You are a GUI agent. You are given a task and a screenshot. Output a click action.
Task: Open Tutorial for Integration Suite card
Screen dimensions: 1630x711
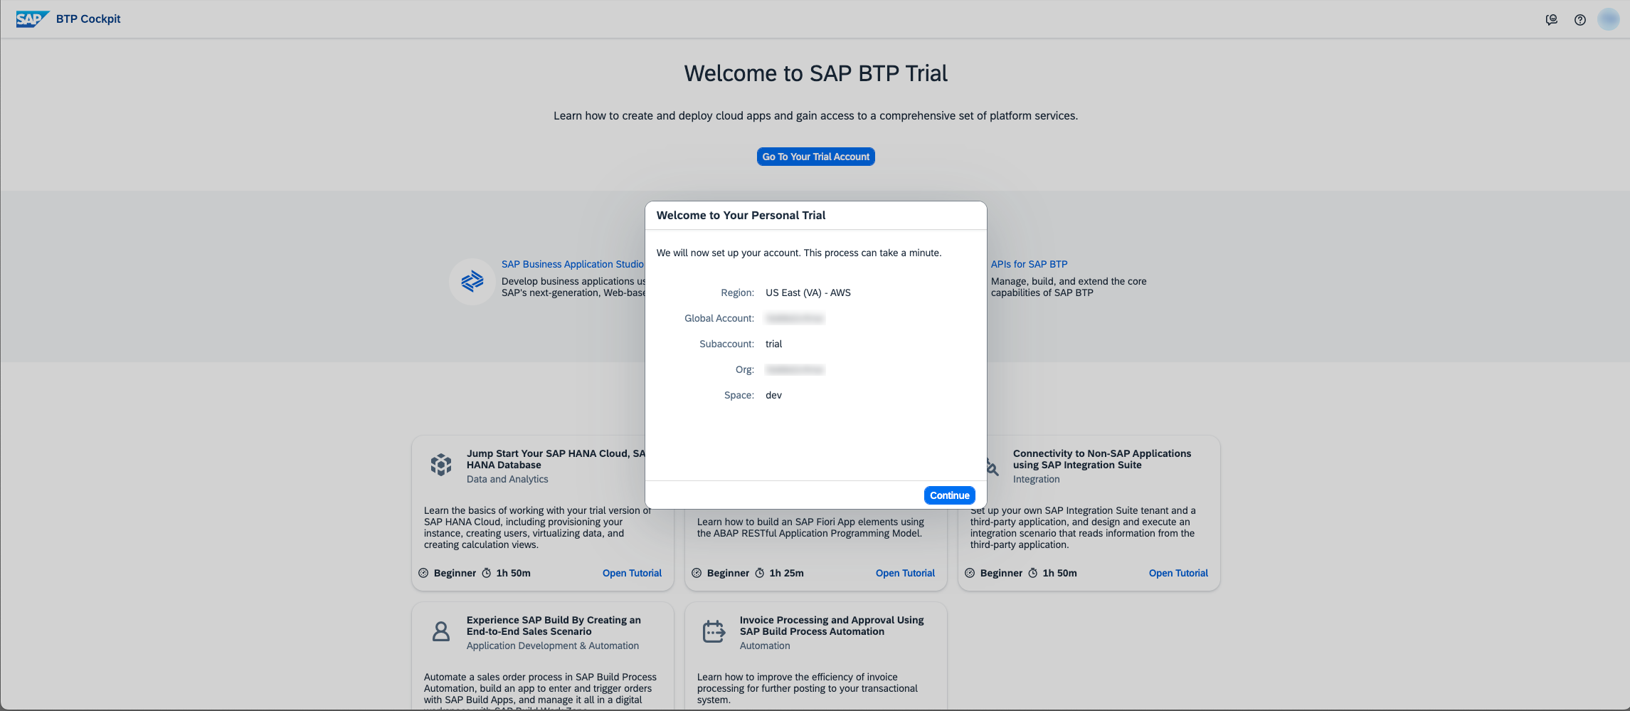tap(1178, 573)
